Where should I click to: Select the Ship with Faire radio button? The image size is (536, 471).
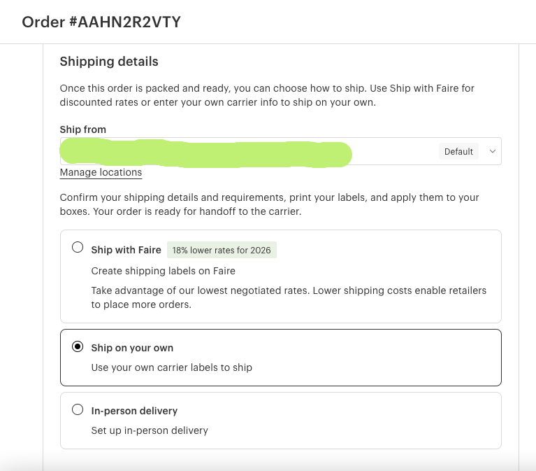[78, 247]
